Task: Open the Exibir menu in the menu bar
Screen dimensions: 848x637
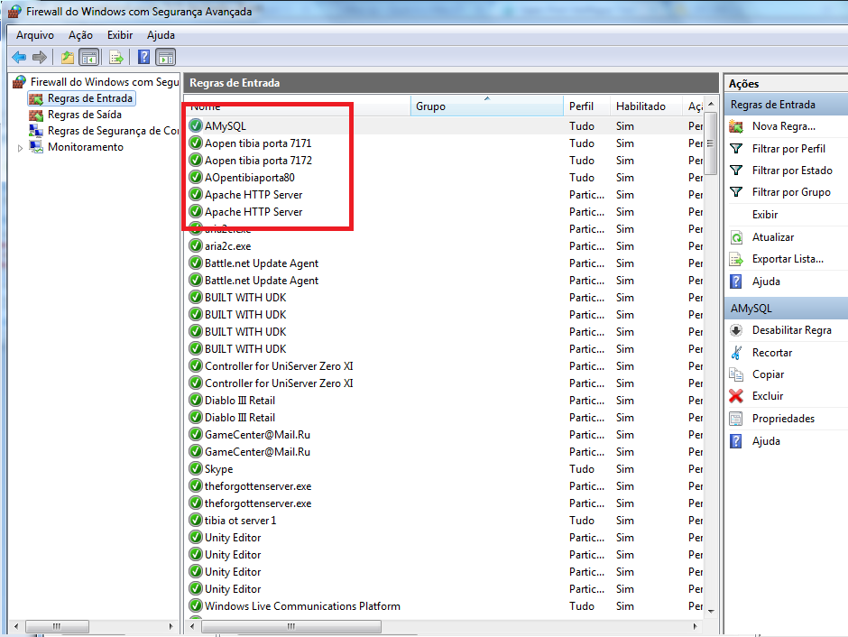Action: [x=120, y=35]
